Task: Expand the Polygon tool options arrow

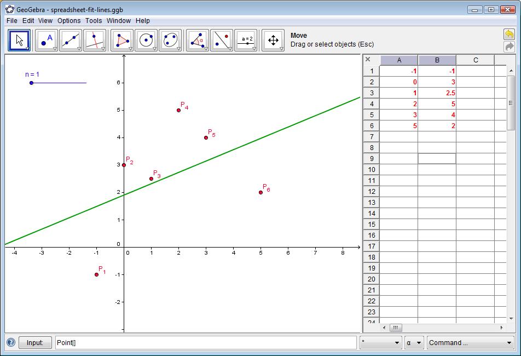Action: tap(131, 49)
